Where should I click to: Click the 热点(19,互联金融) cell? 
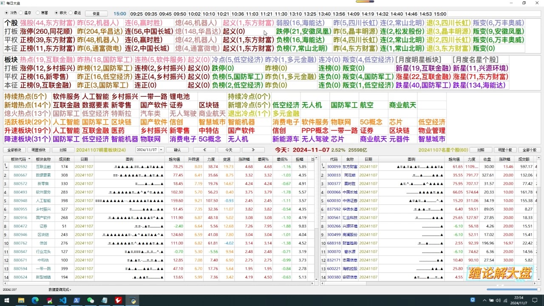[x=48, y=60]
